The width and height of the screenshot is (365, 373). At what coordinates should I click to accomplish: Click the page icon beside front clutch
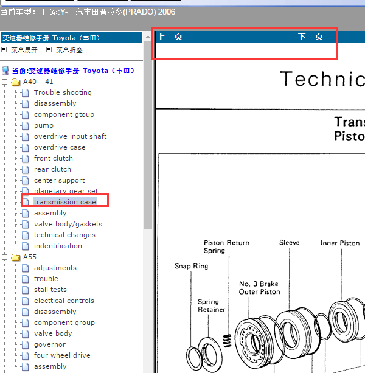pos(26,158)
